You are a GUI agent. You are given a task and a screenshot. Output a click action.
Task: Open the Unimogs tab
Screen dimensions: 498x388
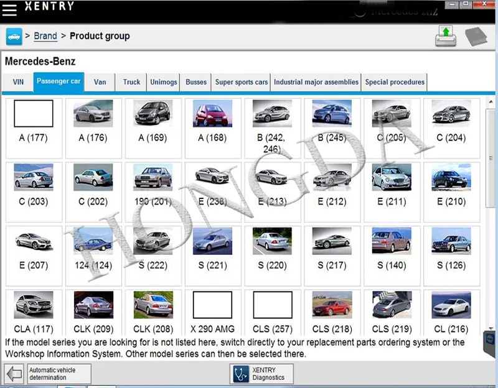164,82
